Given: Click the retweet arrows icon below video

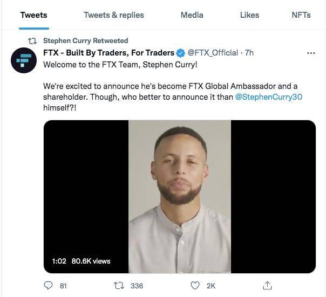Looking at the screenshot, I should click(120, 285).
